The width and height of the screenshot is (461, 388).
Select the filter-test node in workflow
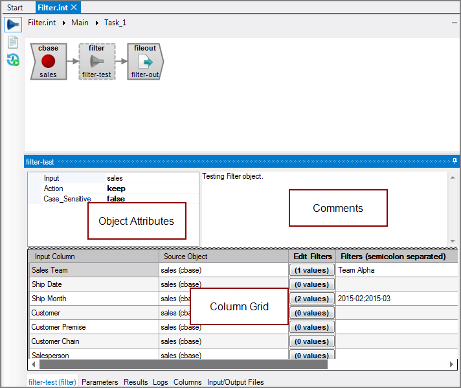[96, 62]
